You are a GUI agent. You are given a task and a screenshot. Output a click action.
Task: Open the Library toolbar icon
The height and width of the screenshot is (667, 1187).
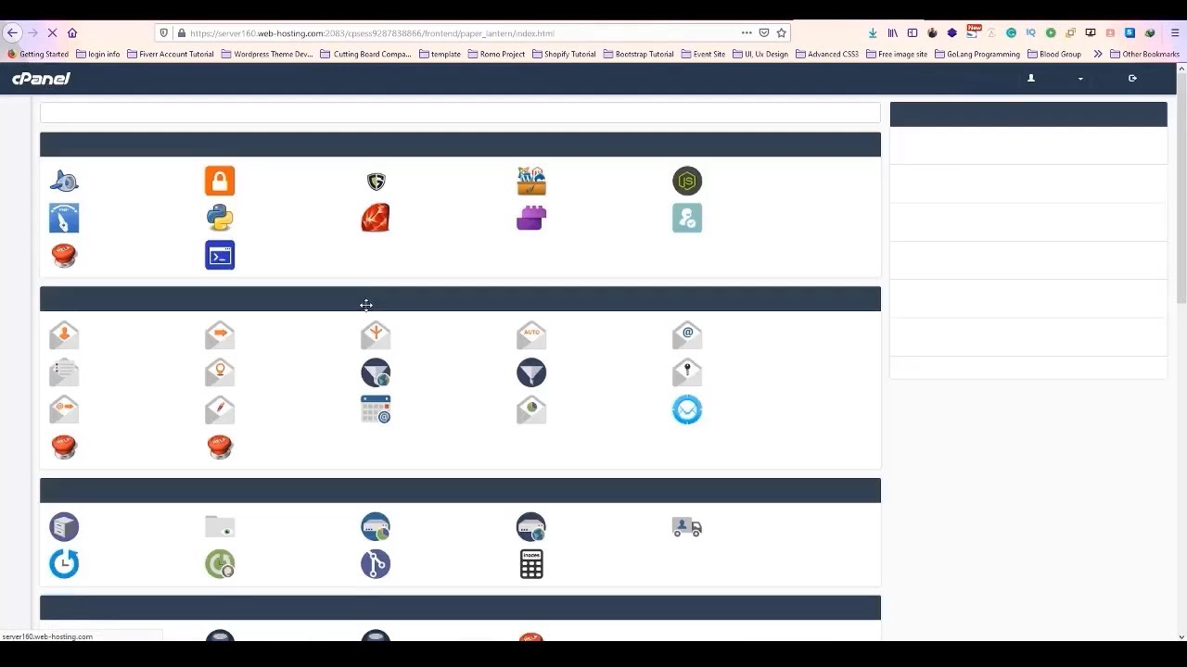click(892, 32)
